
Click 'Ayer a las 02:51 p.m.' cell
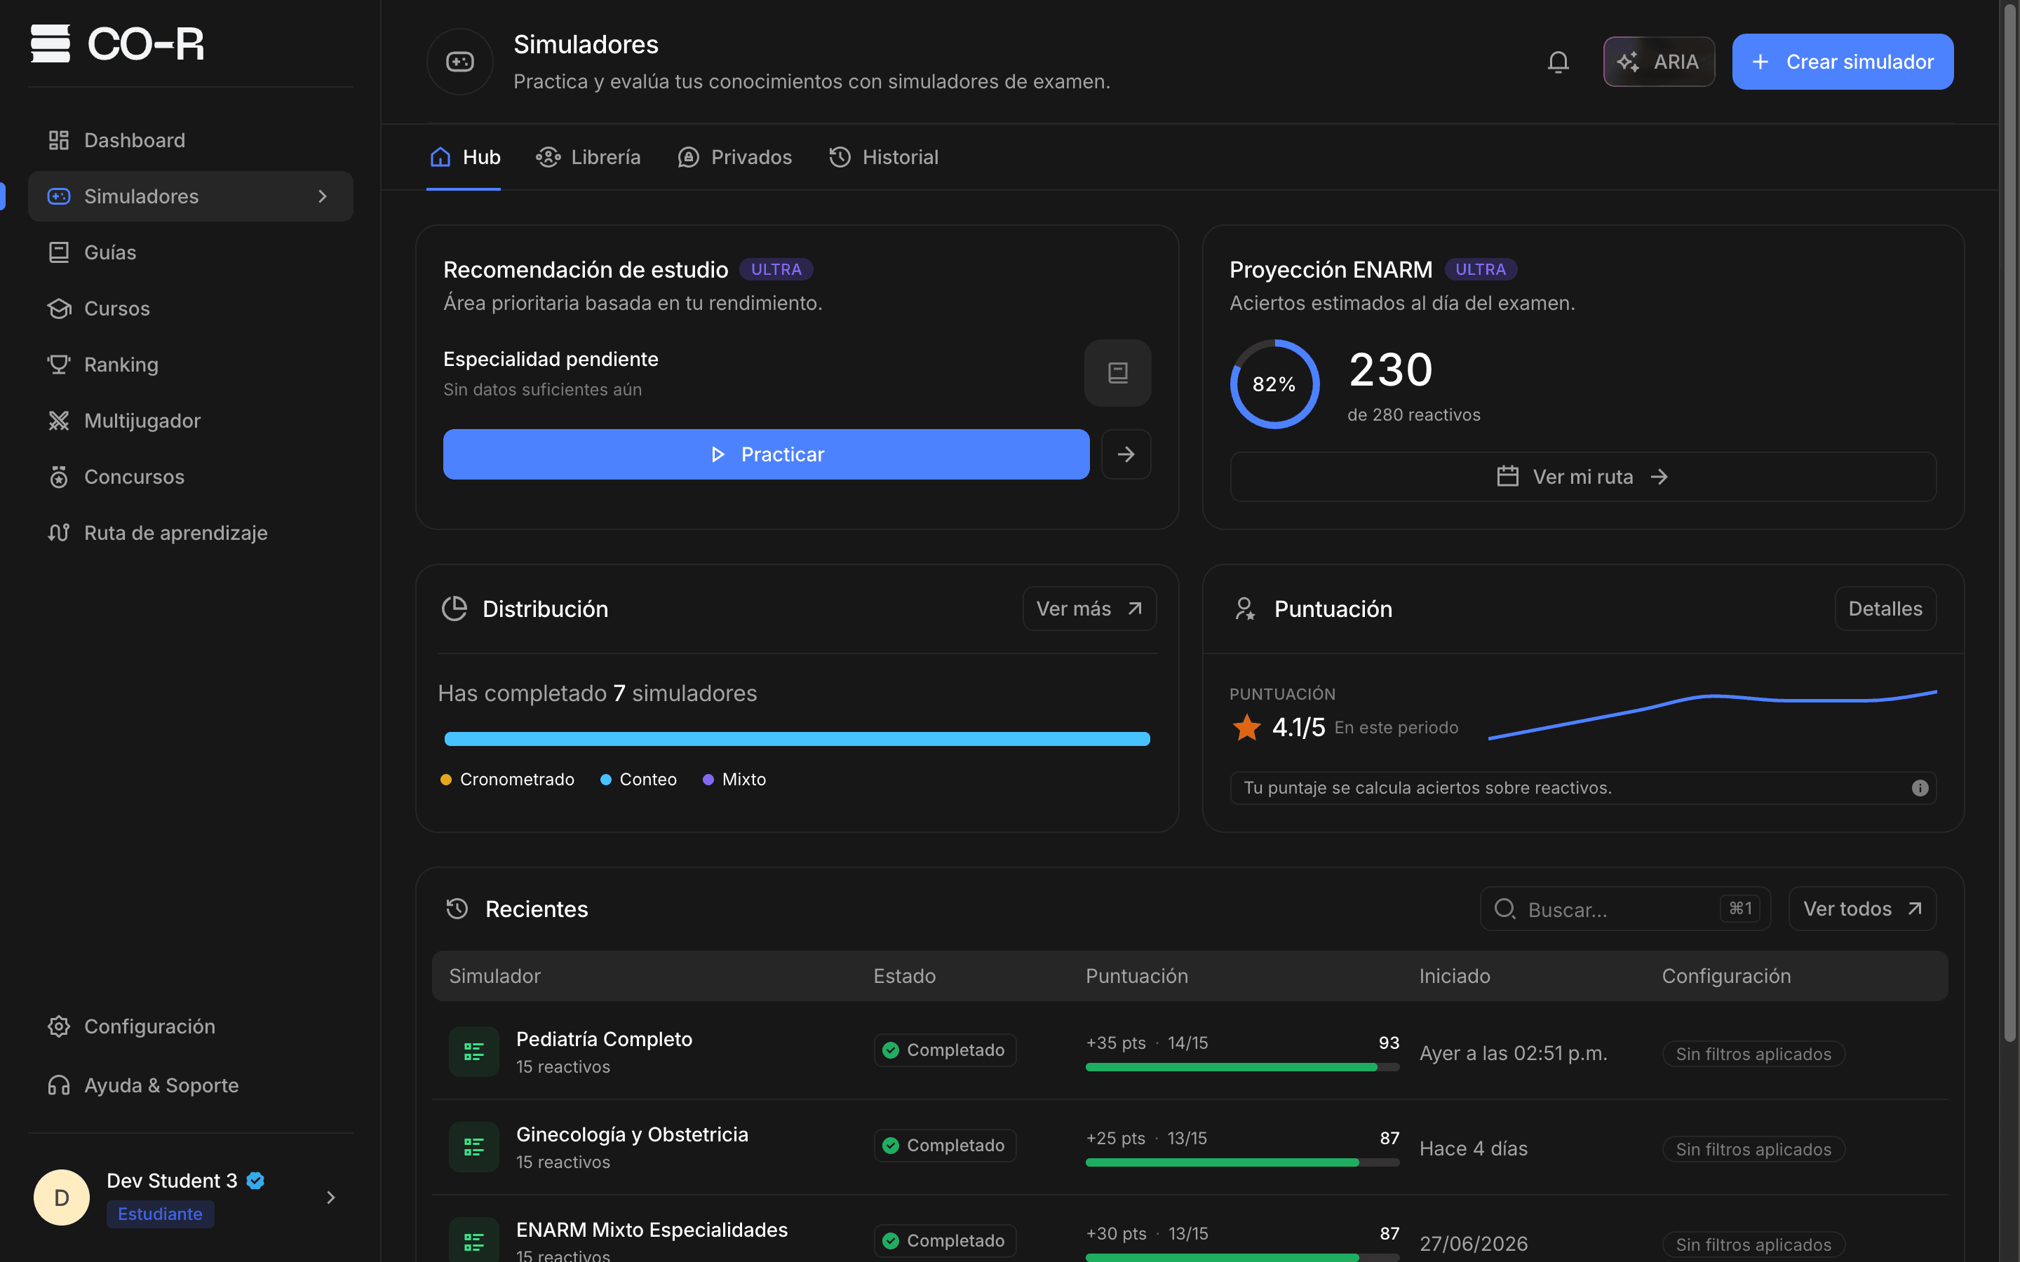coord(1514,1053)
